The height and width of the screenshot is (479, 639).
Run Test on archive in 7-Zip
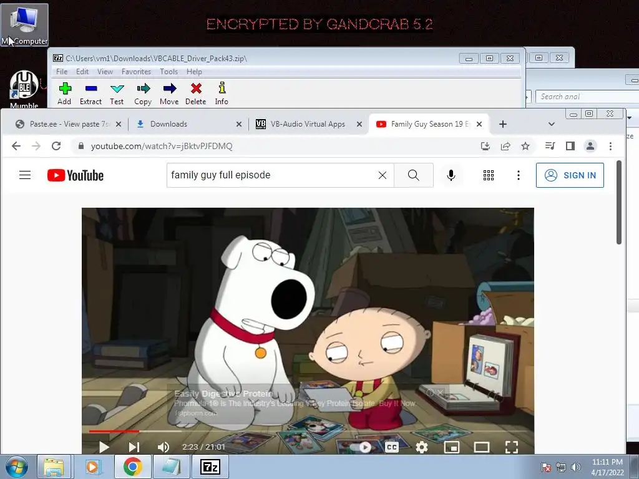point(117,94)
